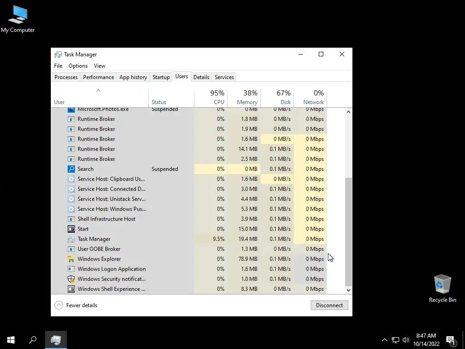Open the Recycle Bin desktop icon
This screenshot has width=465, height=349.
pyautogui.click(x=442, y=289)
